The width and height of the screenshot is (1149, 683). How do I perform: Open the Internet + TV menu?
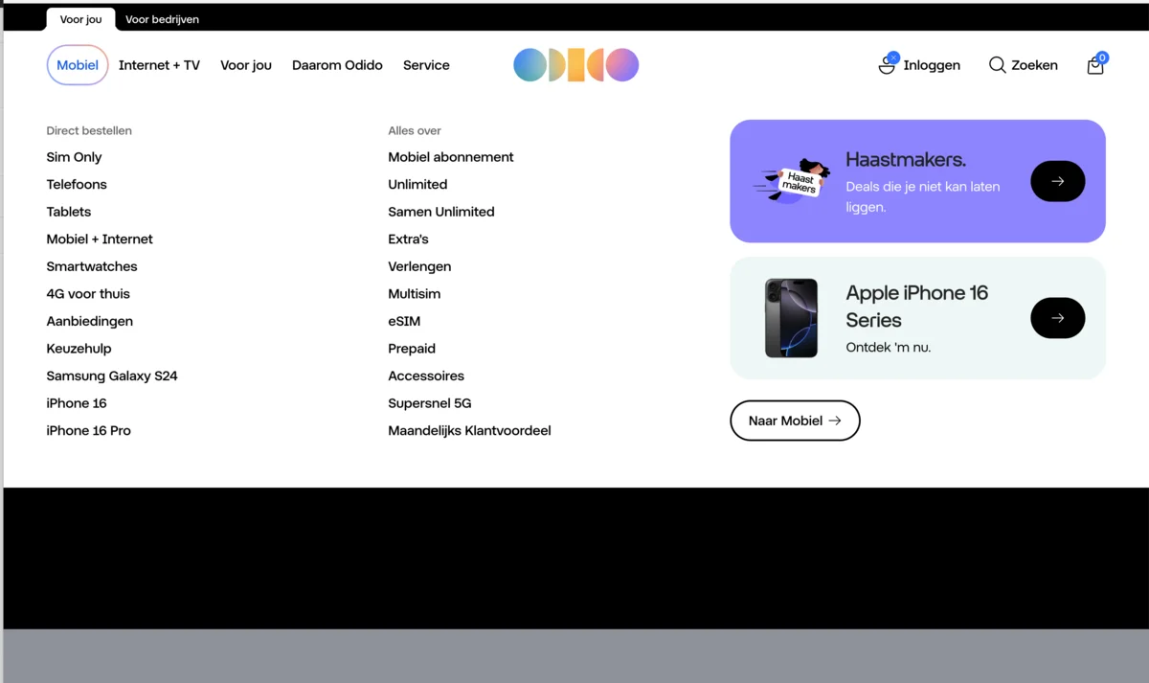[x=159, y=65]
